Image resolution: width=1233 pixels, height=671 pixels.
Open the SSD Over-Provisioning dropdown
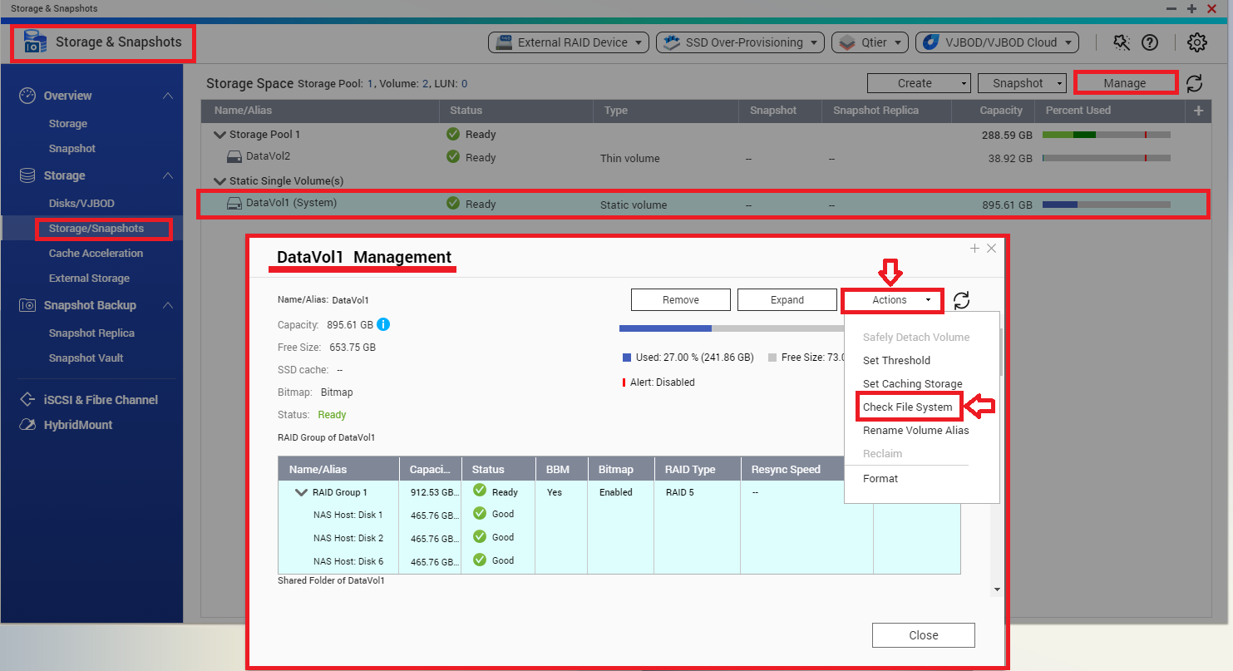(740, 42)
